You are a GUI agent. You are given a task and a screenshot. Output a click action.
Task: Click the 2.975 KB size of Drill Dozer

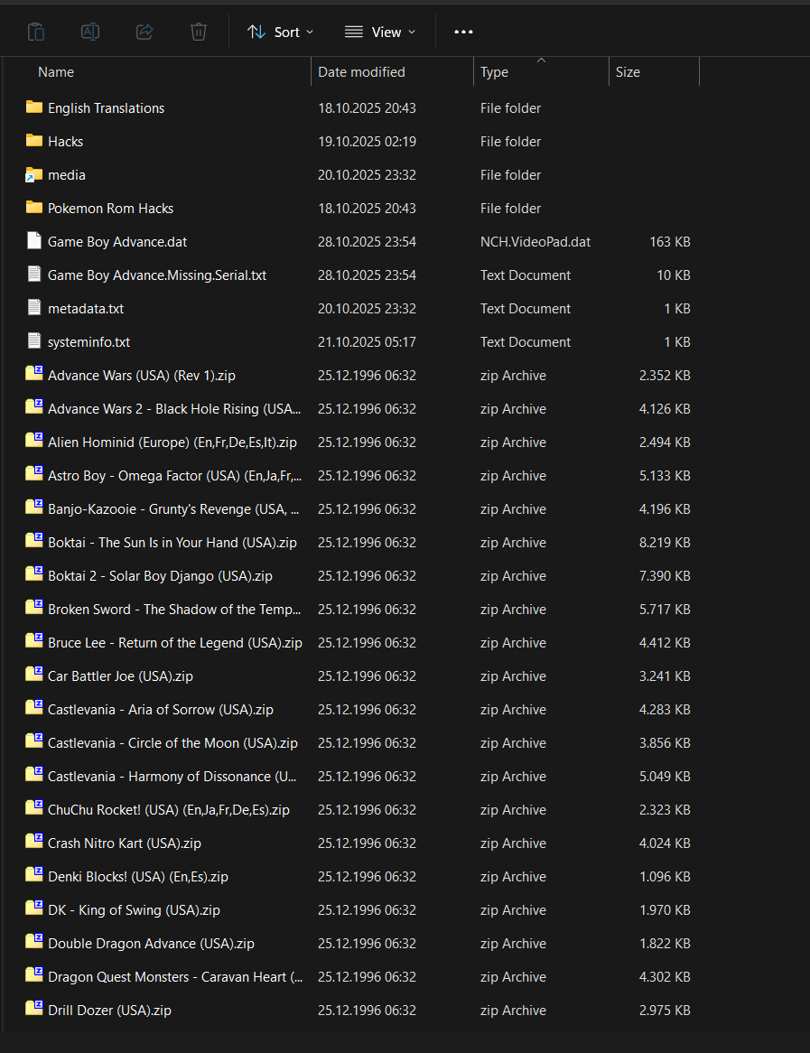[x=665, y=1011]
